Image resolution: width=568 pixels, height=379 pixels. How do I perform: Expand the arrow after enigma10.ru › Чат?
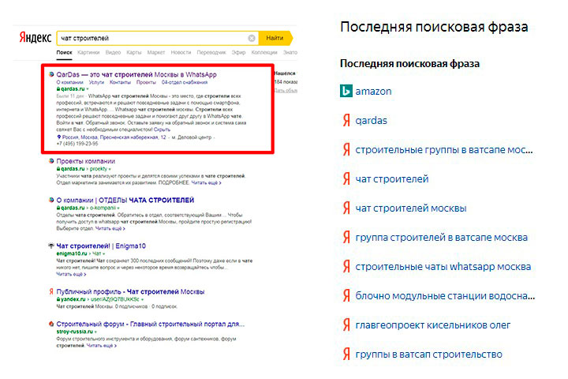(103, 254)
